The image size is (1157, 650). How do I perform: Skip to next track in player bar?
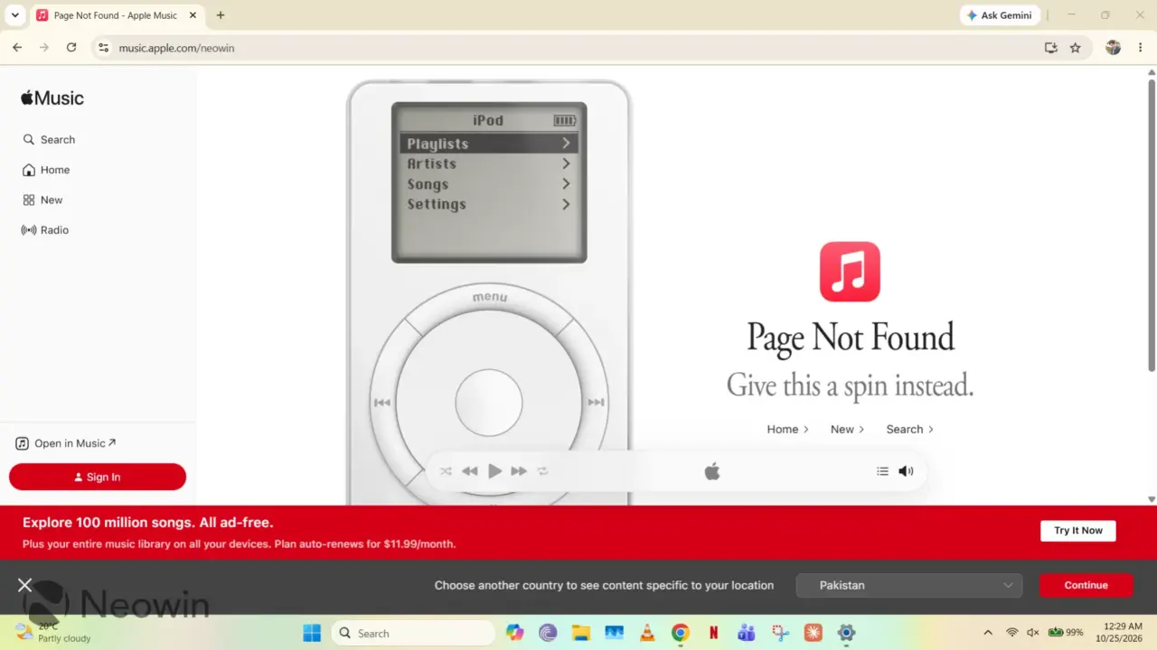tap(519, 471)
